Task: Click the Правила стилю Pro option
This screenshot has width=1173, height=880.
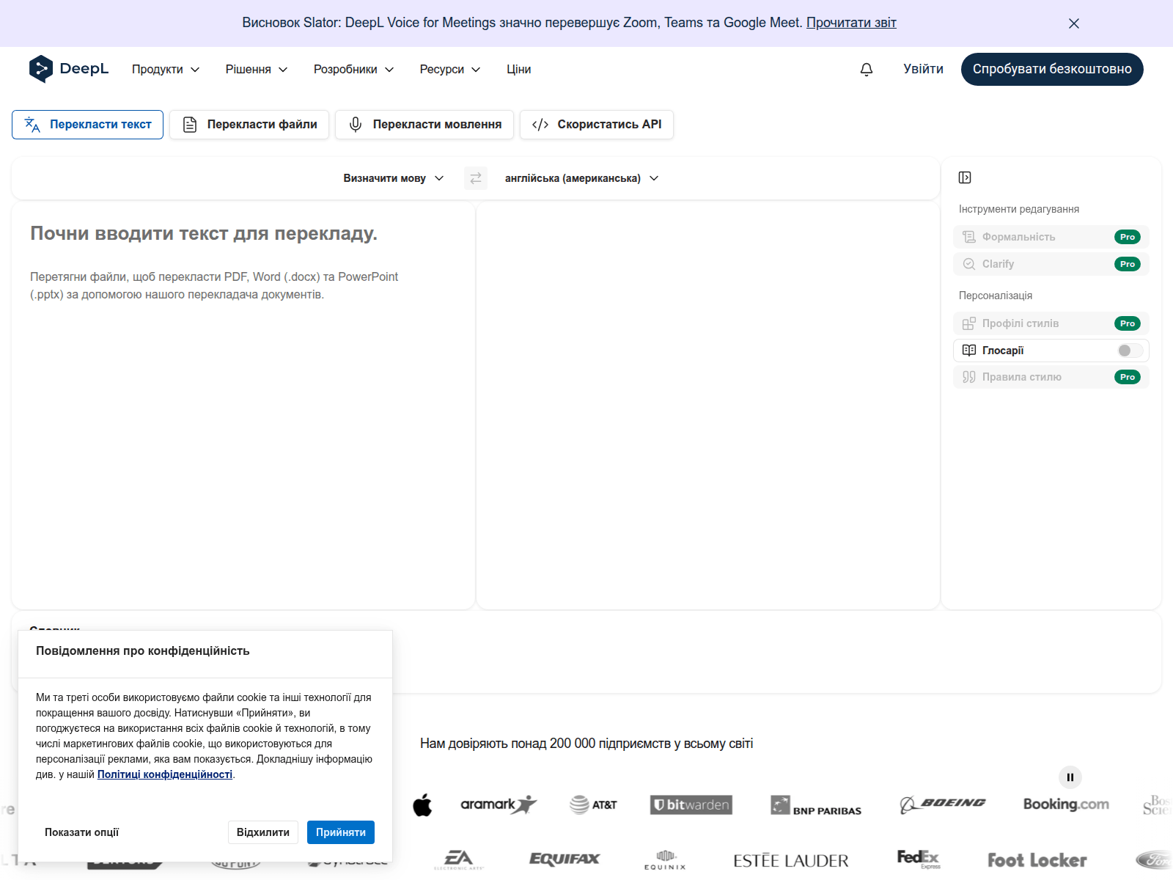Action: (x=1051, y=377)
